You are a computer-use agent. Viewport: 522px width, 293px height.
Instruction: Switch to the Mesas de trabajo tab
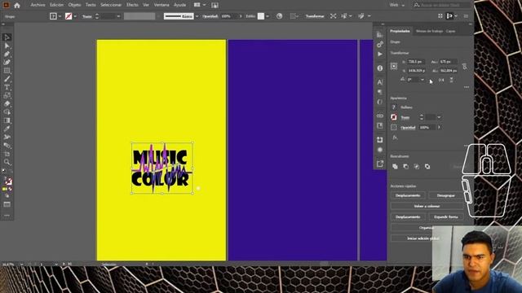[x=430, y=31]
